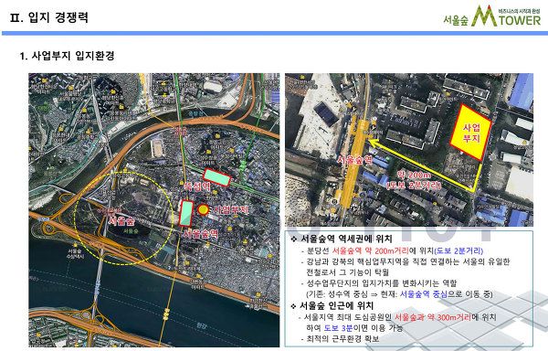Click the yellow 사업부지 polygon on right map
Viewport: 548px width, 351px height.
[x=470, y=133]
